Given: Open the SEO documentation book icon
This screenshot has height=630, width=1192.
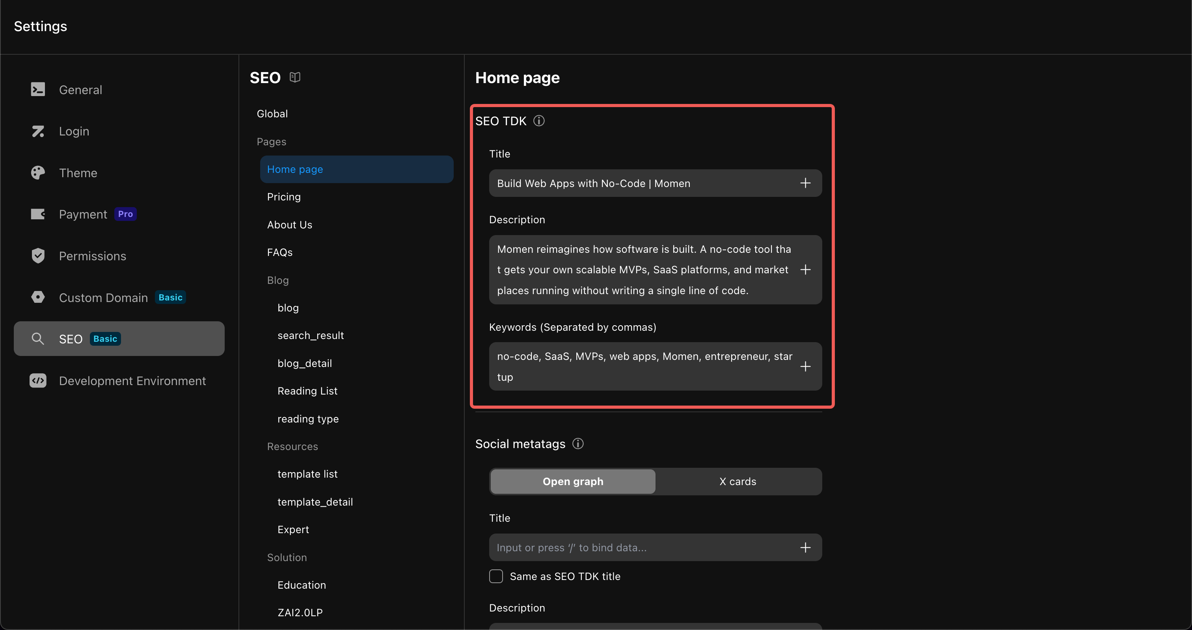Looking at the screenshot, I should (x=295, y=77).
